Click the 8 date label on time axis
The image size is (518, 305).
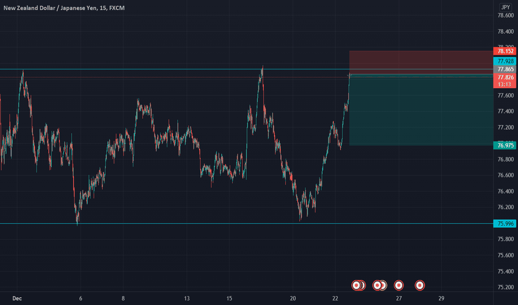point(123,298)
